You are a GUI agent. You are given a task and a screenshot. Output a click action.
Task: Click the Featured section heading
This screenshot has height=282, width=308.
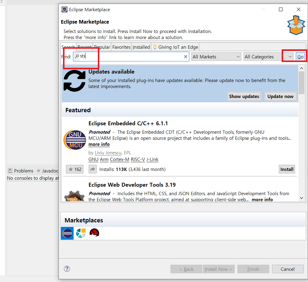[x=78, y=110]
